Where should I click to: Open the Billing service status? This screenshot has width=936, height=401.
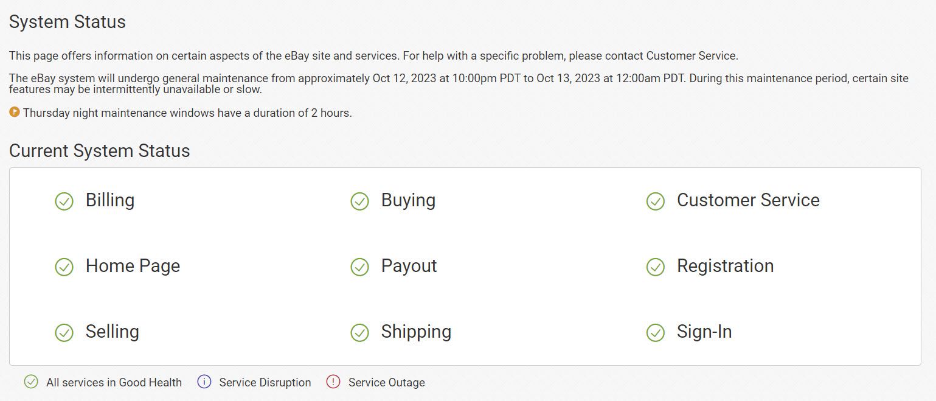click(110, 200)
